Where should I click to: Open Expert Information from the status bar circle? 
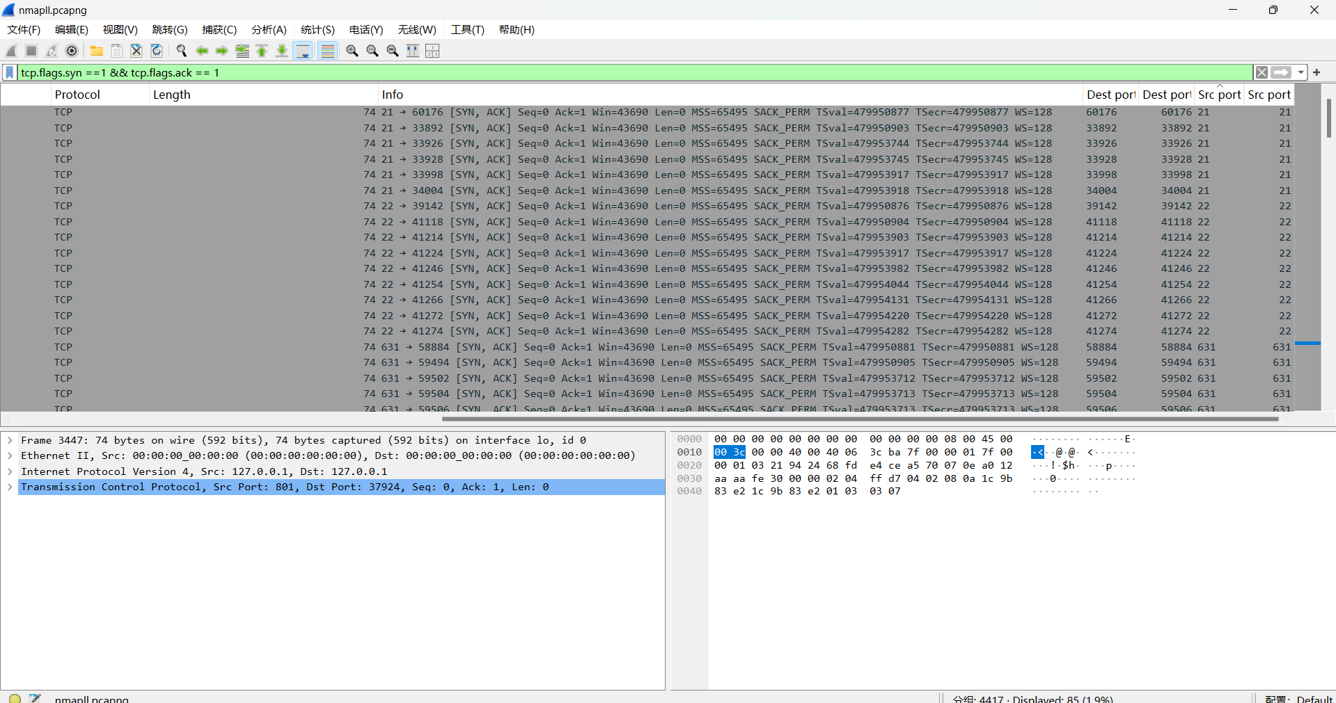[x=15, y=698]
